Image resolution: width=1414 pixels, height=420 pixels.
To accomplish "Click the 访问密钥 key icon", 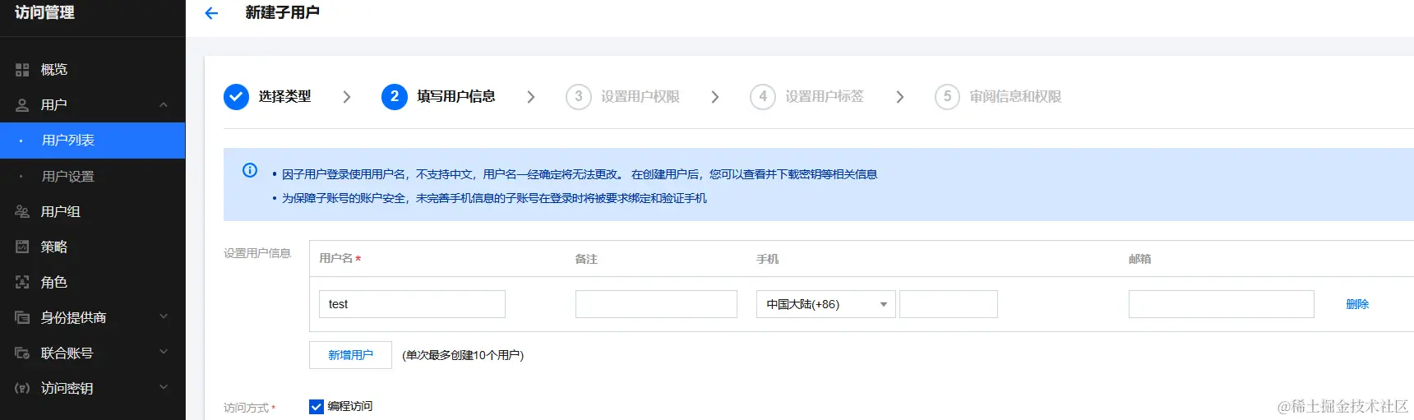I will coord(22,388).
